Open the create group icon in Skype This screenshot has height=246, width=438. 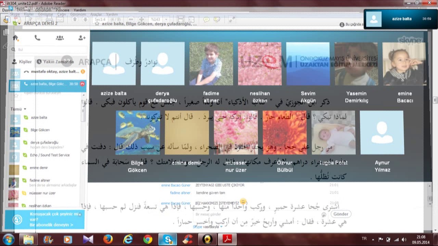tap(60, 38)
